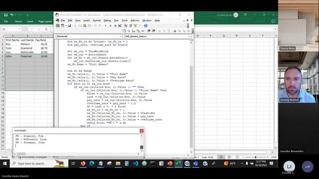Open Firefox from the taskbar
The height and width of the screenshot is (179, 319).
(x=83, y=164)
